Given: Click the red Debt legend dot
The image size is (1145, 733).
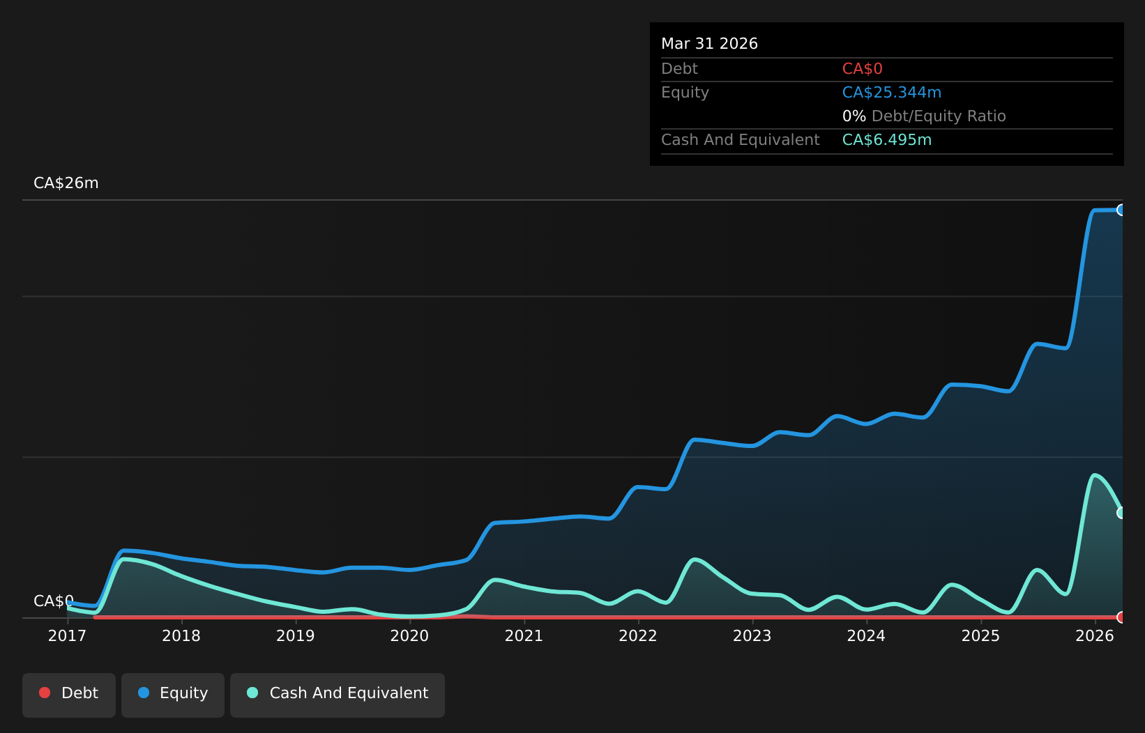Looking at the screenshot, I should click(45, 693).
